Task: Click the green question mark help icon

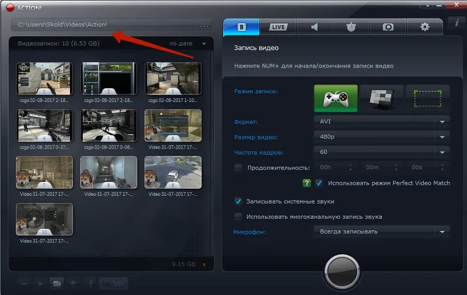Action: pos(306,183)
